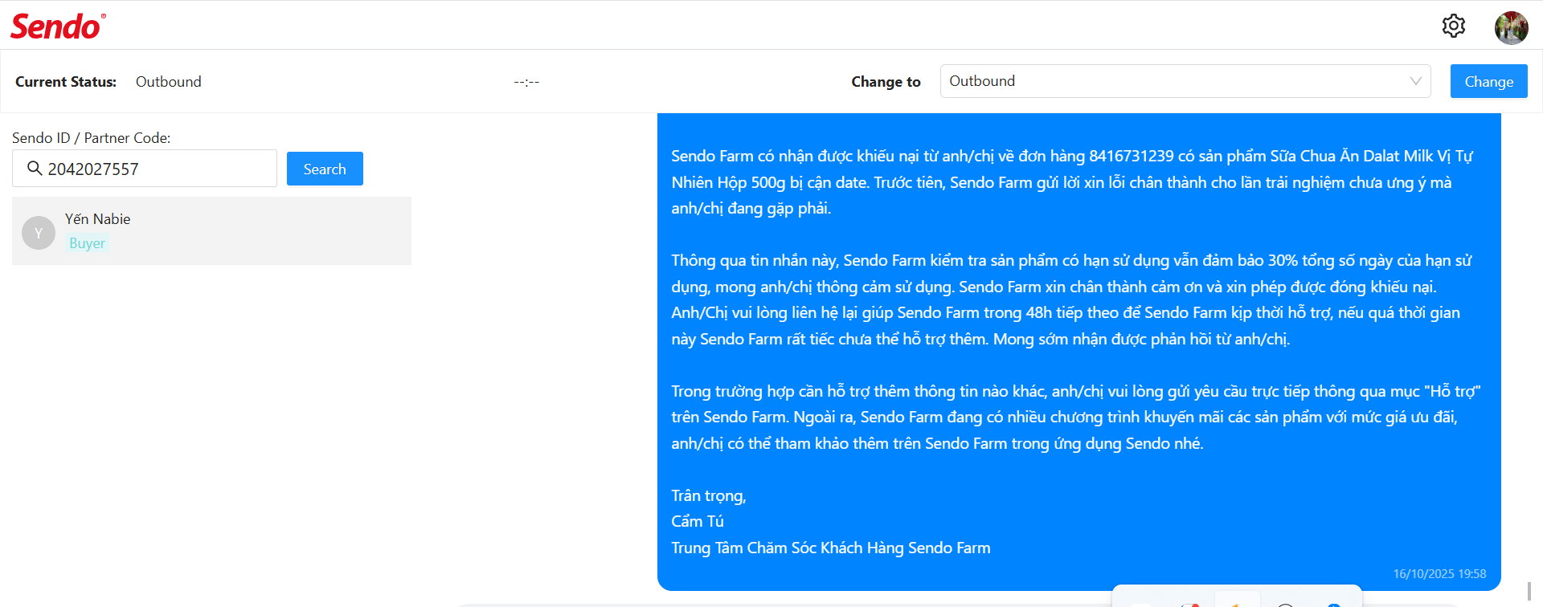Click the Change button
Viewport: 1543px width, 607px height.
1488,81
